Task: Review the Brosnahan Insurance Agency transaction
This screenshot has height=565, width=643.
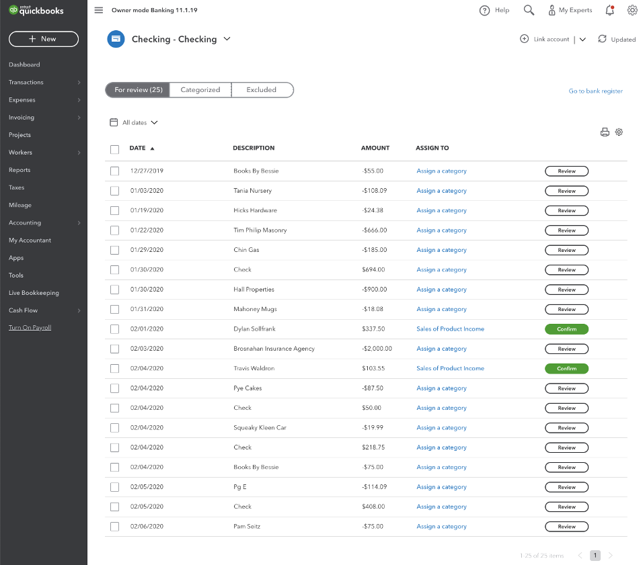Action: [566, 349]
